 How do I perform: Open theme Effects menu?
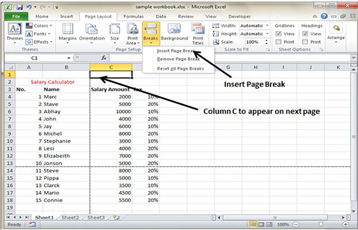click(39, 42)
